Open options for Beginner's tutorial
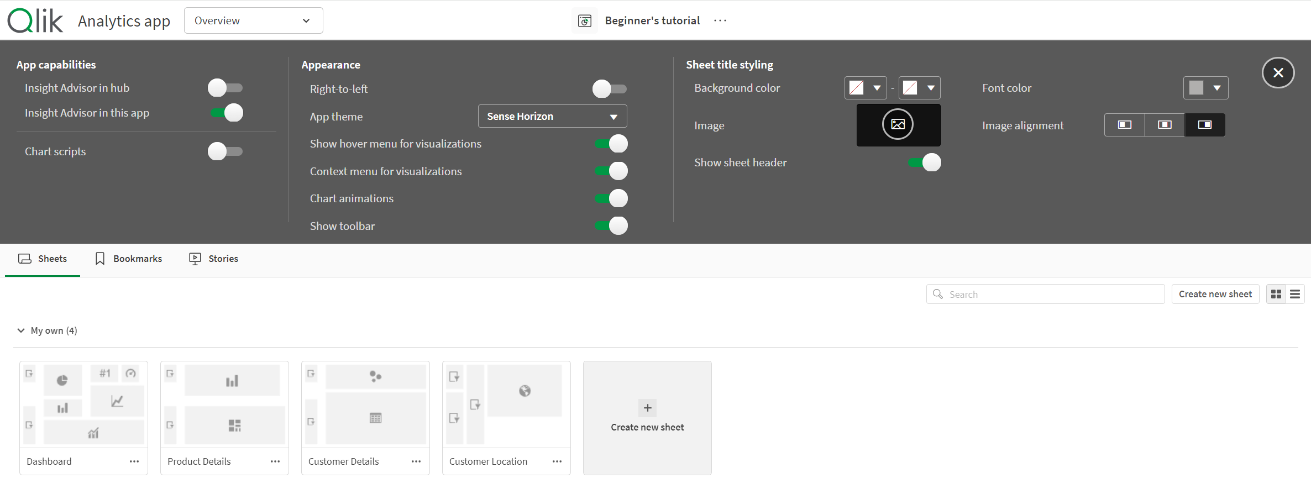The height and width of the screenshot is (499, 1311). pyautogui.click(x=720, y=20)
